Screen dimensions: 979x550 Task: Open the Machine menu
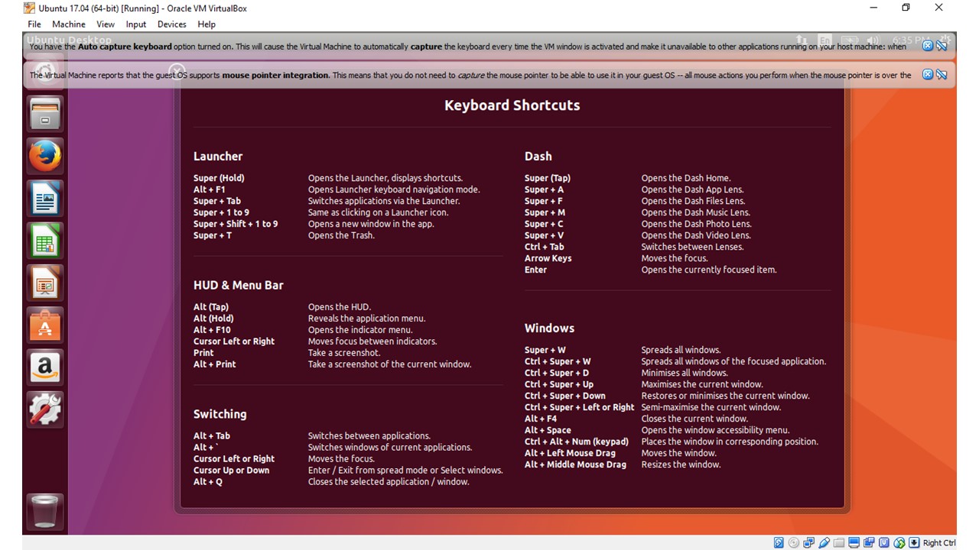click(69, 24)
